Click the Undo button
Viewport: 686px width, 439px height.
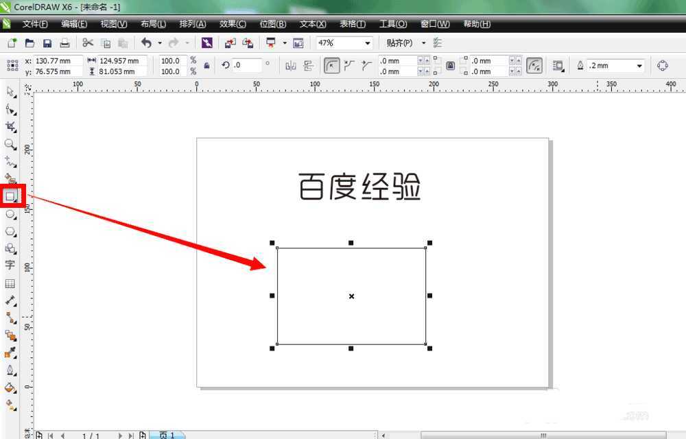pos(145,43)
